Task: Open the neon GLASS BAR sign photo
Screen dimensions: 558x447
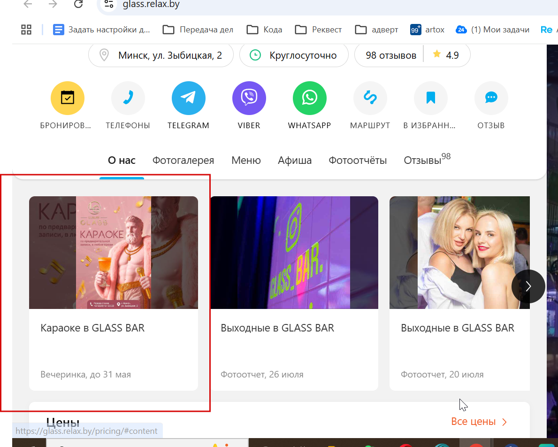Action: point(294,253)
